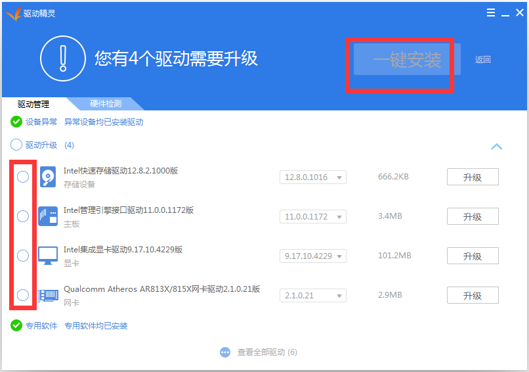The width and height of the screenshot is (529, 372).
Task: Click the motherboard icon for Intel management engine
Action: [x=48, y=216]
